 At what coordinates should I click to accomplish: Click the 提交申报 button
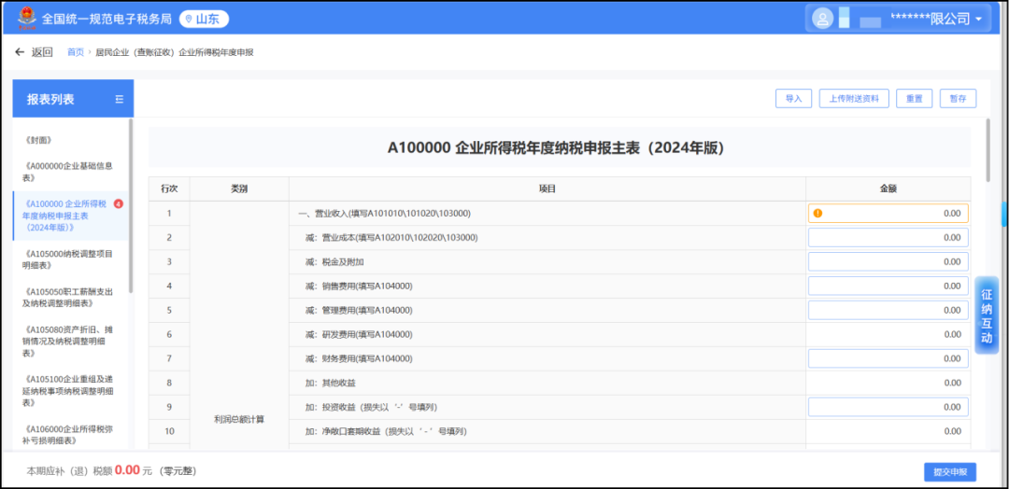(950, 471)
